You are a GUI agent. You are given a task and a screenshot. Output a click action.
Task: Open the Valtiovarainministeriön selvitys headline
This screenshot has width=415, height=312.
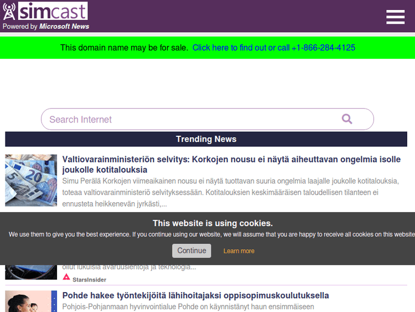click(231, 165)
